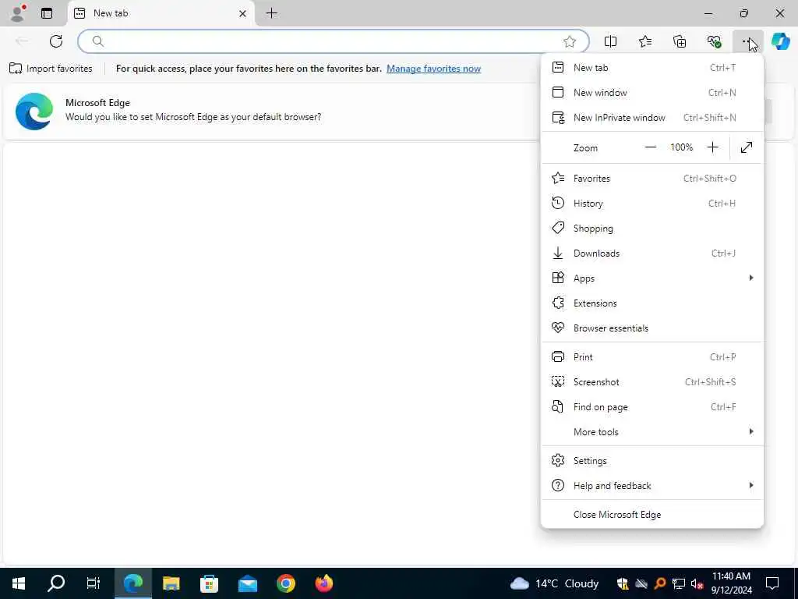Select Print from the menu
The height and width of the screenshot is (599, 798).
pos(652,357)
